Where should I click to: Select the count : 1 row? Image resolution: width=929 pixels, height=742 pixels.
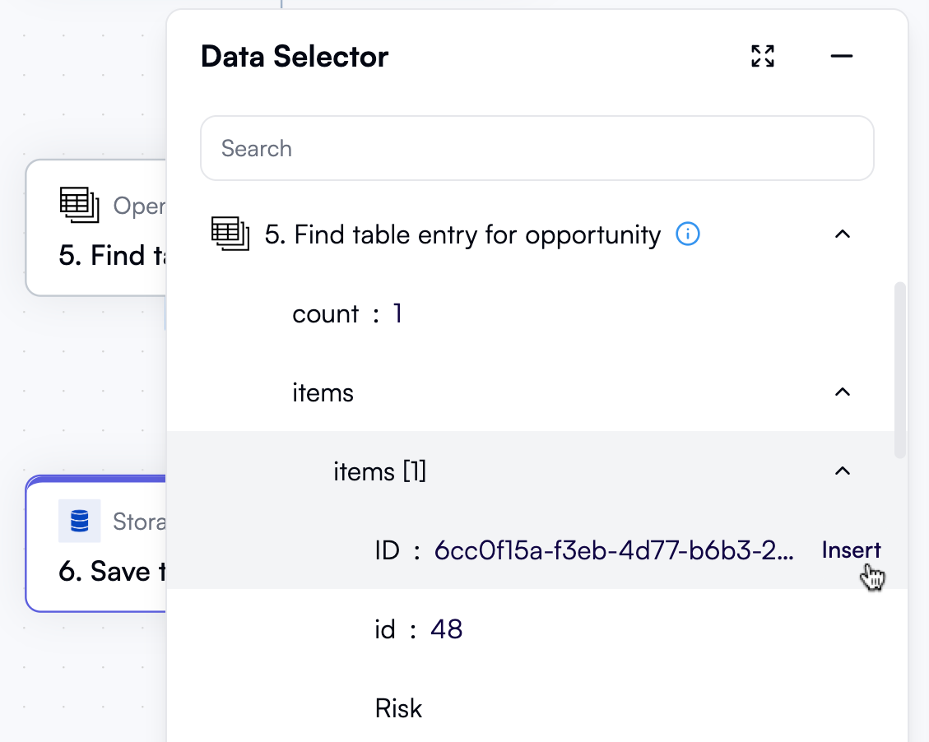[x=347, y=313]
